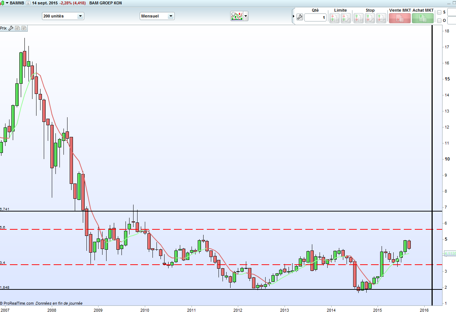Click the BAMNB ticker text

coord(17,3)
